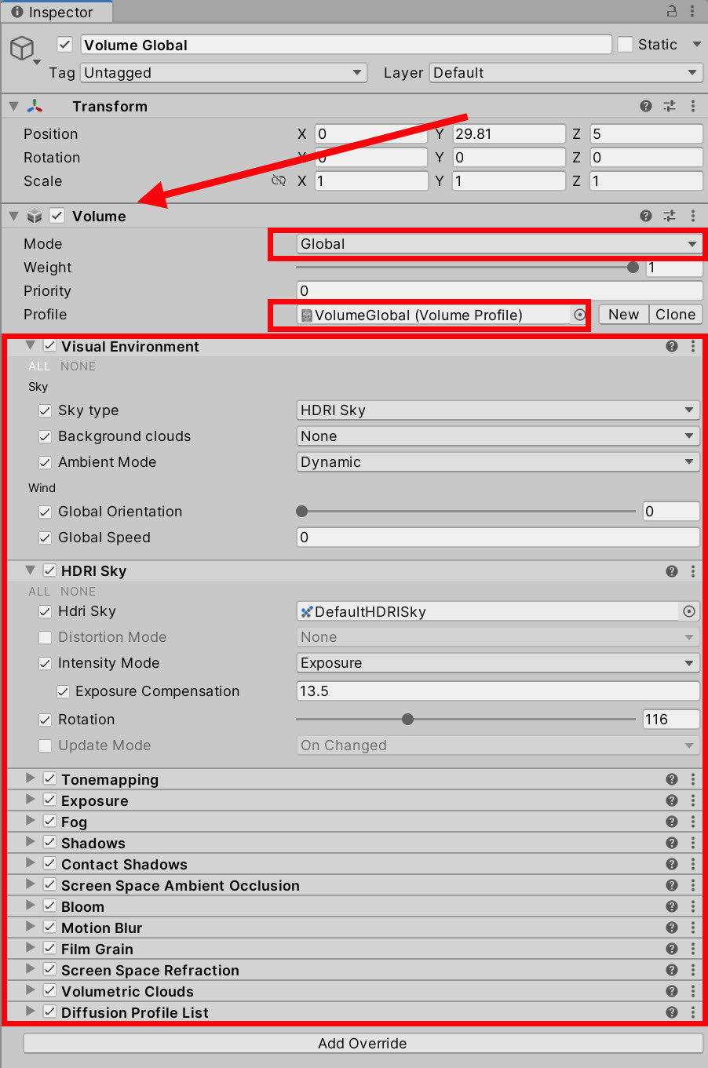Click NONE under Visual Environment
This screenshot has height=1068, width=708.
click(78, 366)
